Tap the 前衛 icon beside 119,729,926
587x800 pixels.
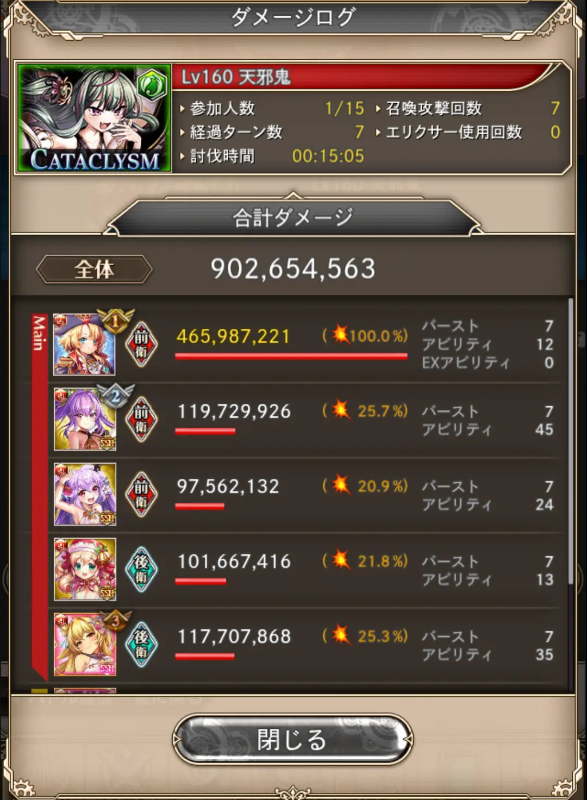(x=141, y=420)
